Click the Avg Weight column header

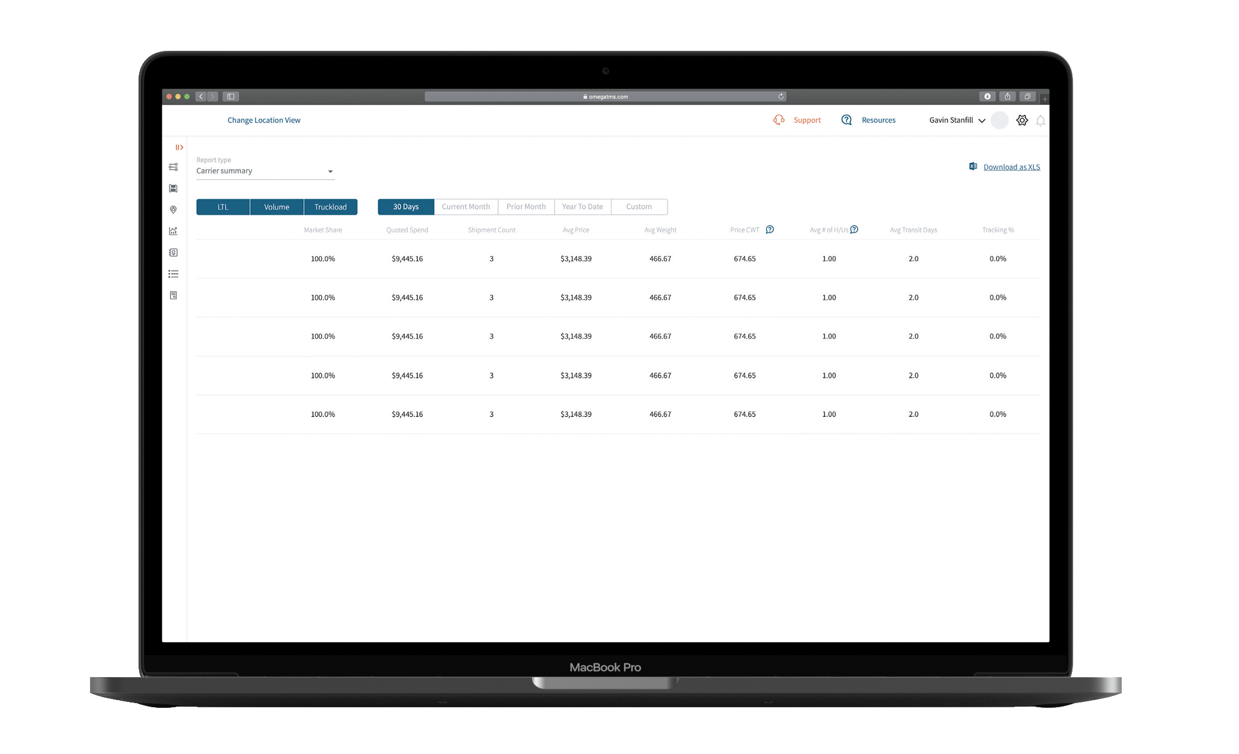point(661,230)
